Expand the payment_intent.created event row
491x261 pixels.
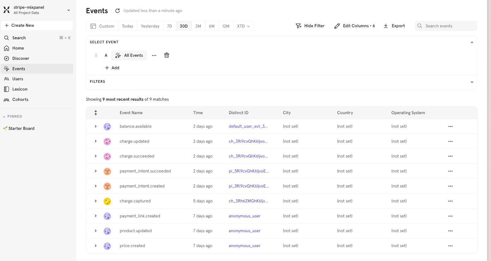click(96, 186)
